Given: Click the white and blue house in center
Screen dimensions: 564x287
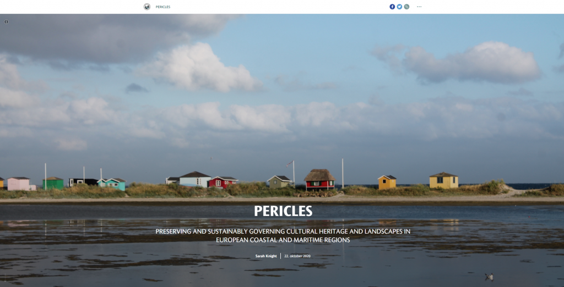Looking at the screenshot, I should click(x=195, y=179).
